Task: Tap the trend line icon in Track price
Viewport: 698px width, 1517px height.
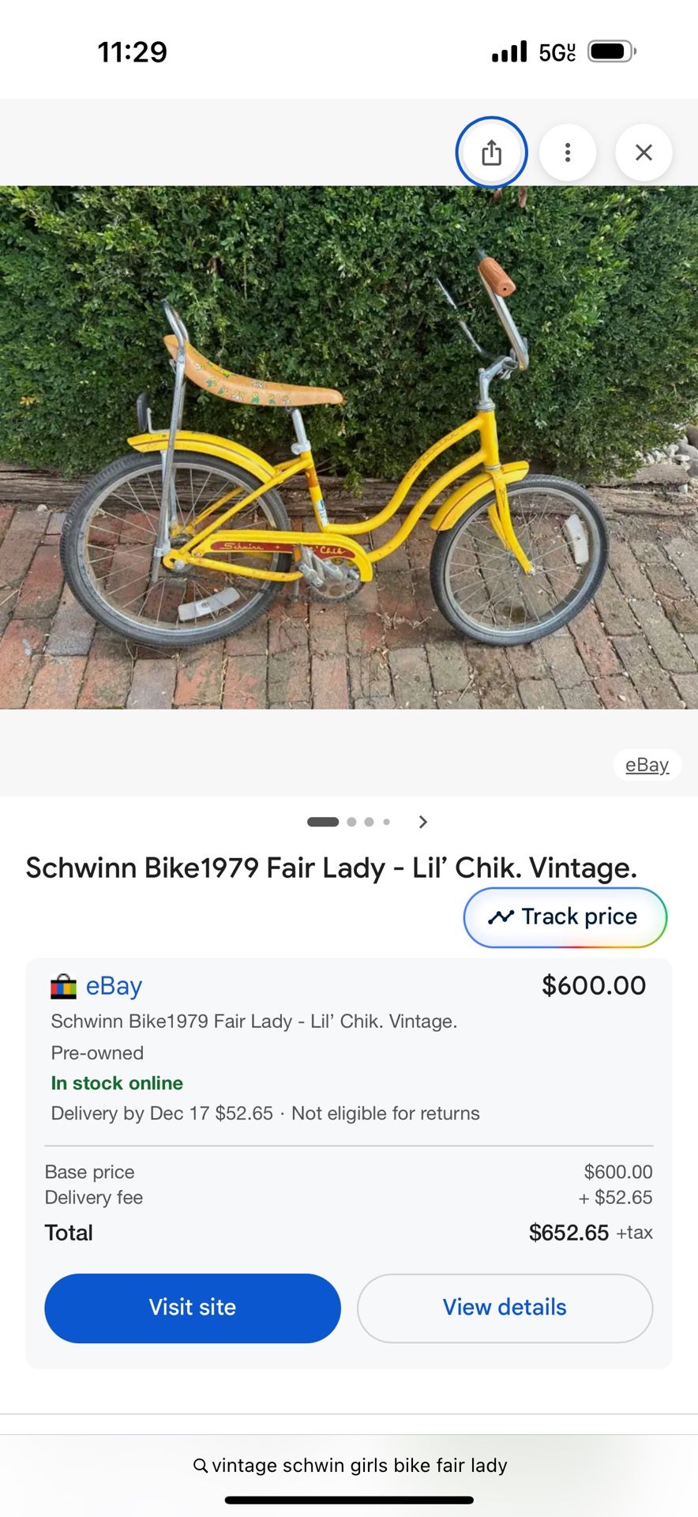Action: [x=501, y=917]
